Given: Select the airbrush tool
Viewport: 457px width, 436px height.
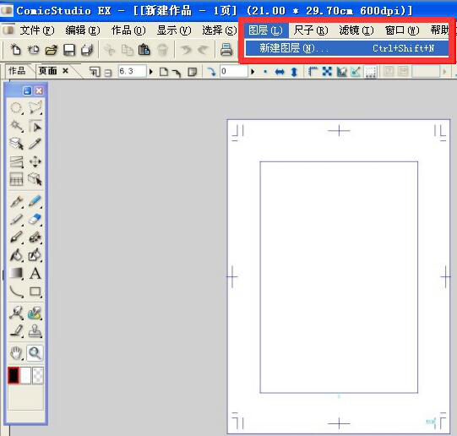Looking at the screenshot, I should 35,237.
